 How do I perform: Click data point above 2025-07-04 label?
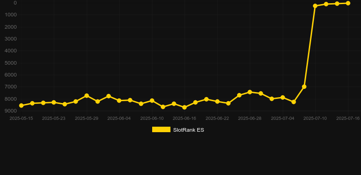[x=282, y=98]
